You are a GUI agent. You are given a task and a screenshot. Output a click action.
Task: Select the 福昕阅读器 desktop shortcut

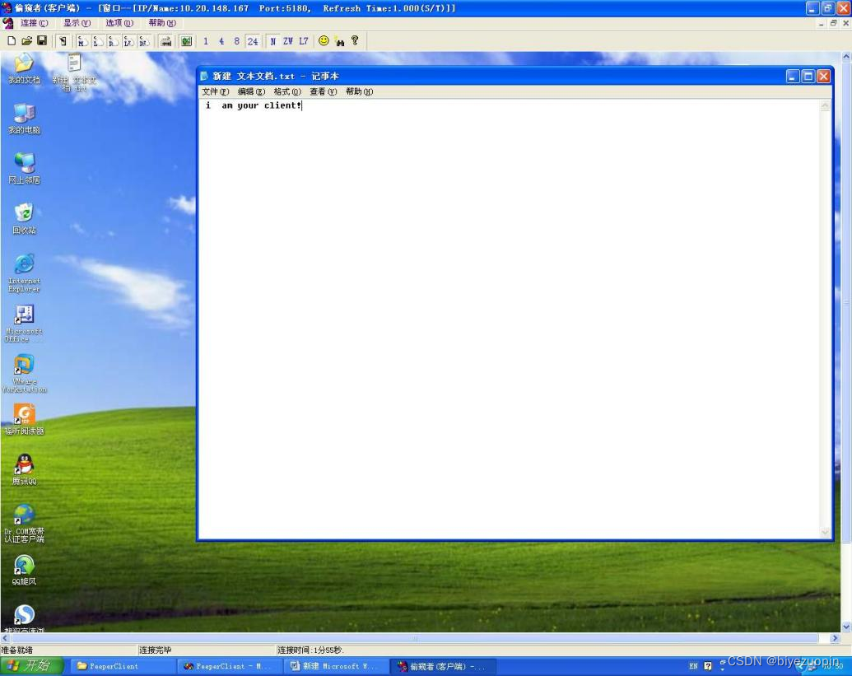click(24, 419)
